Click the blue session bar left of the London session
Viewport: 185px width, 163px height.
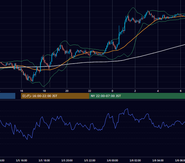8,96
